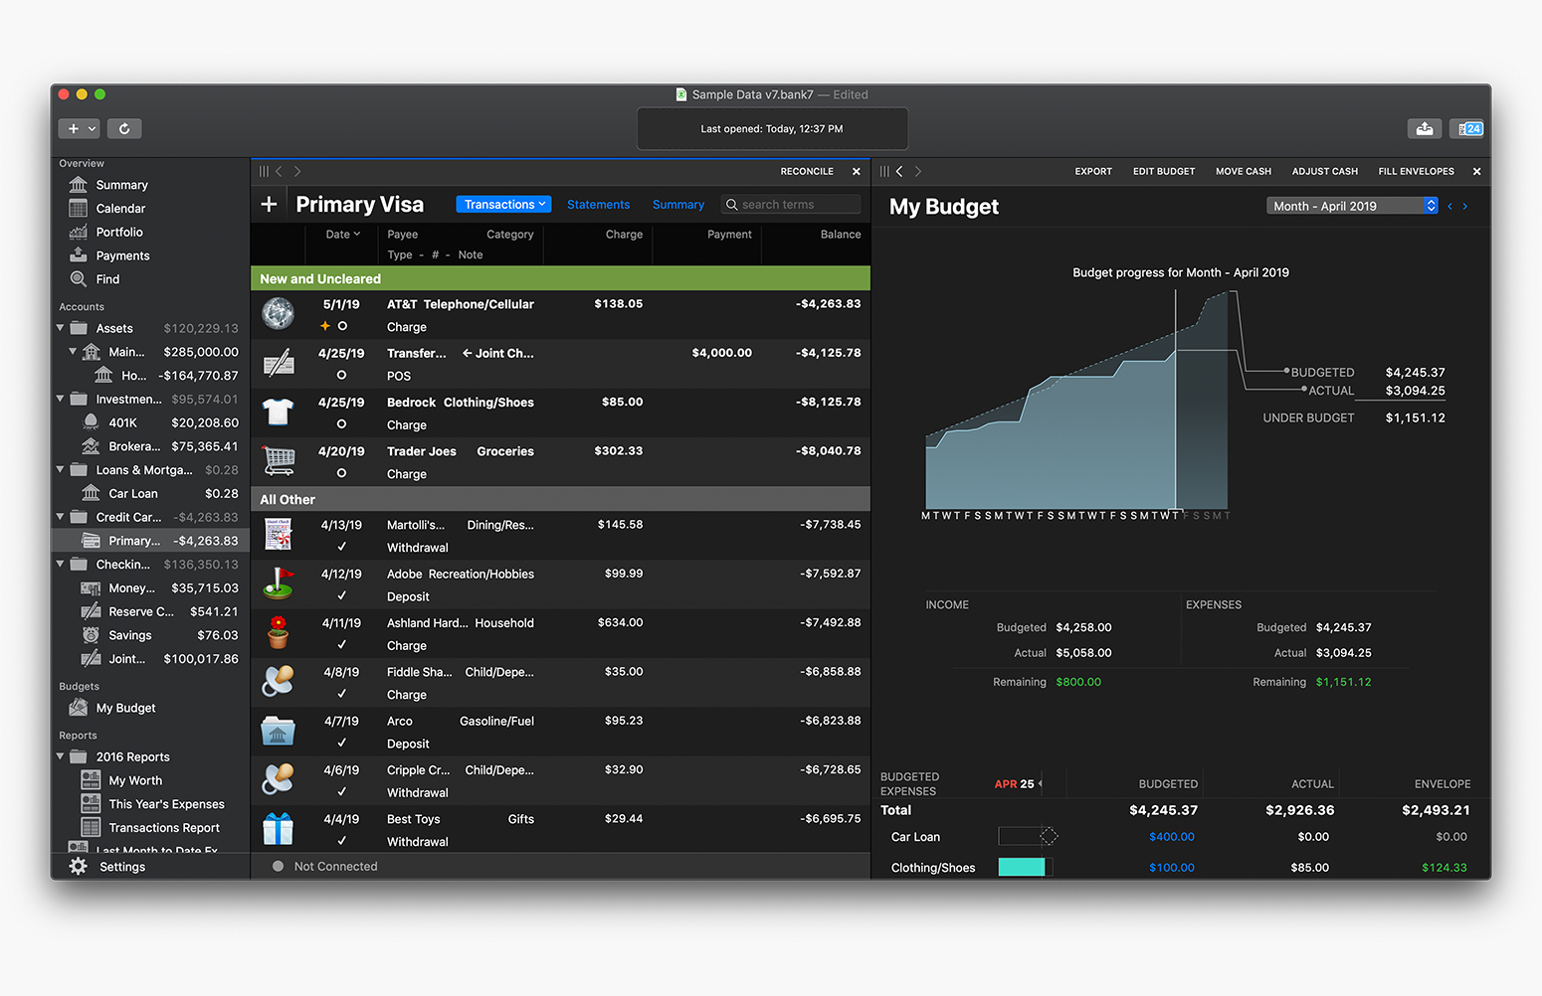Click the Settings gear icon
This screenshot has height=996, width=1542.
(x=79, y=867)
